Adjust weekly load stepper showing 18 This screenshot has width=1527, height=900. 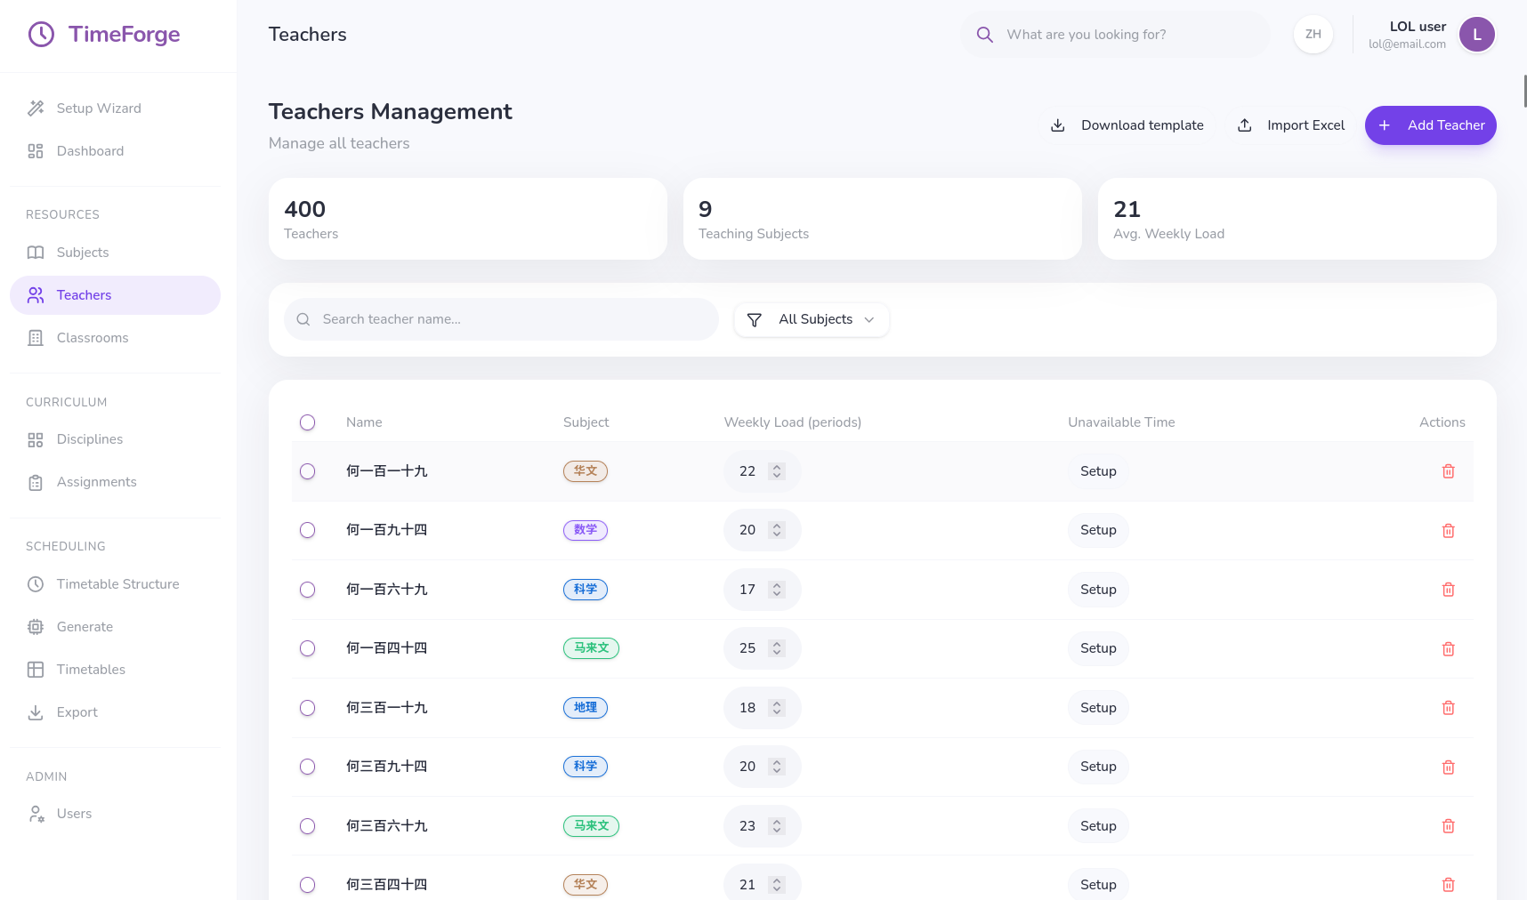[777, 708]
